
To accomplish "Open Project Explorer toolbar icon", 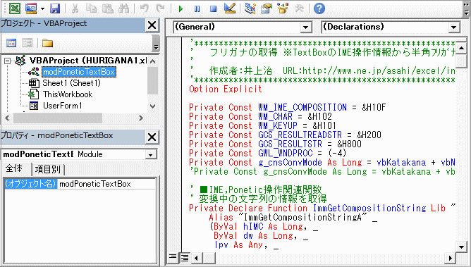I will pyautogui.click(x=250, y=8).
